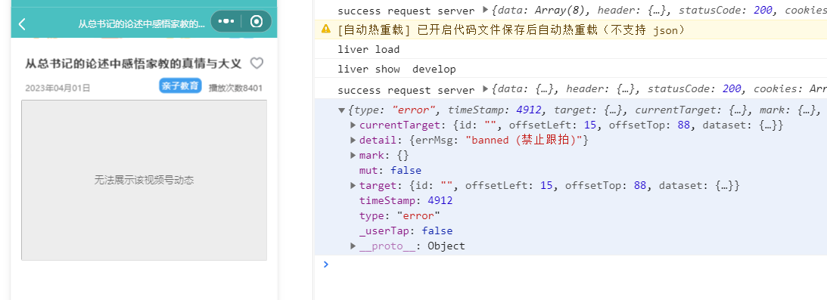Close mini program via capsule circle icon

coord(256,22)
